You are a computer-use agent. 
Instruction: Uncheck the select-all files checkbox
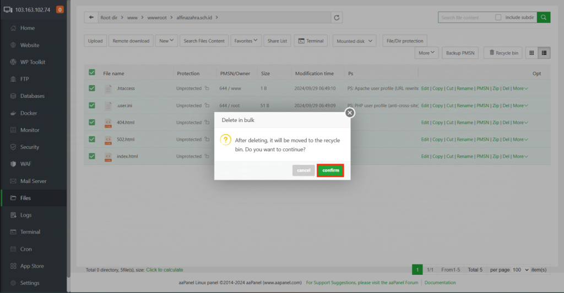(x=92, y=73)
